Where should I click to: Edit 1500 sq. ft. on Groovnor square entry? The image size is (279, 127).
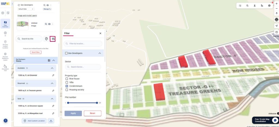[53, 106]
